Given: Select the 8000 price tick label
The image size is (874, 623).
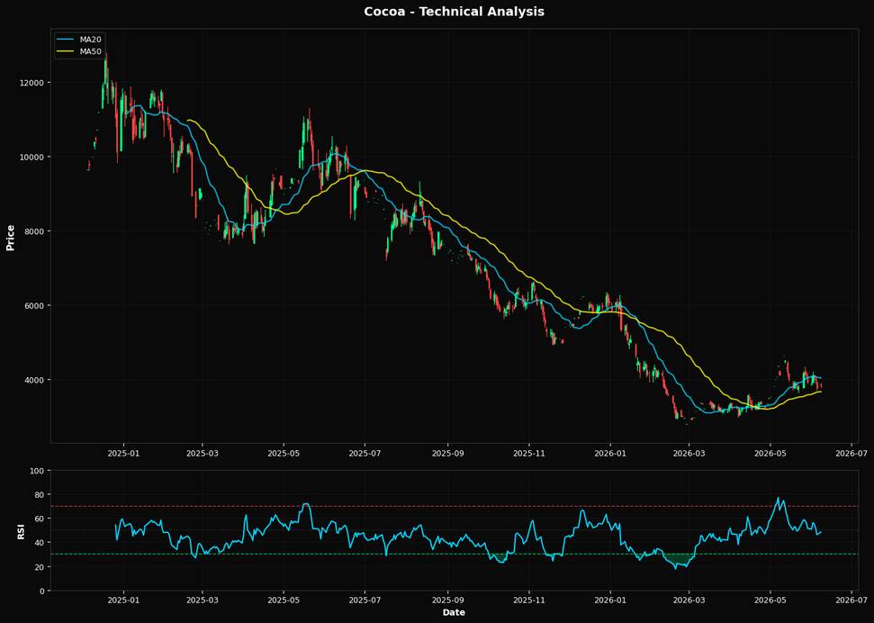Looking at the screenshot, I should pyautogui.click(x=36, y=230).
